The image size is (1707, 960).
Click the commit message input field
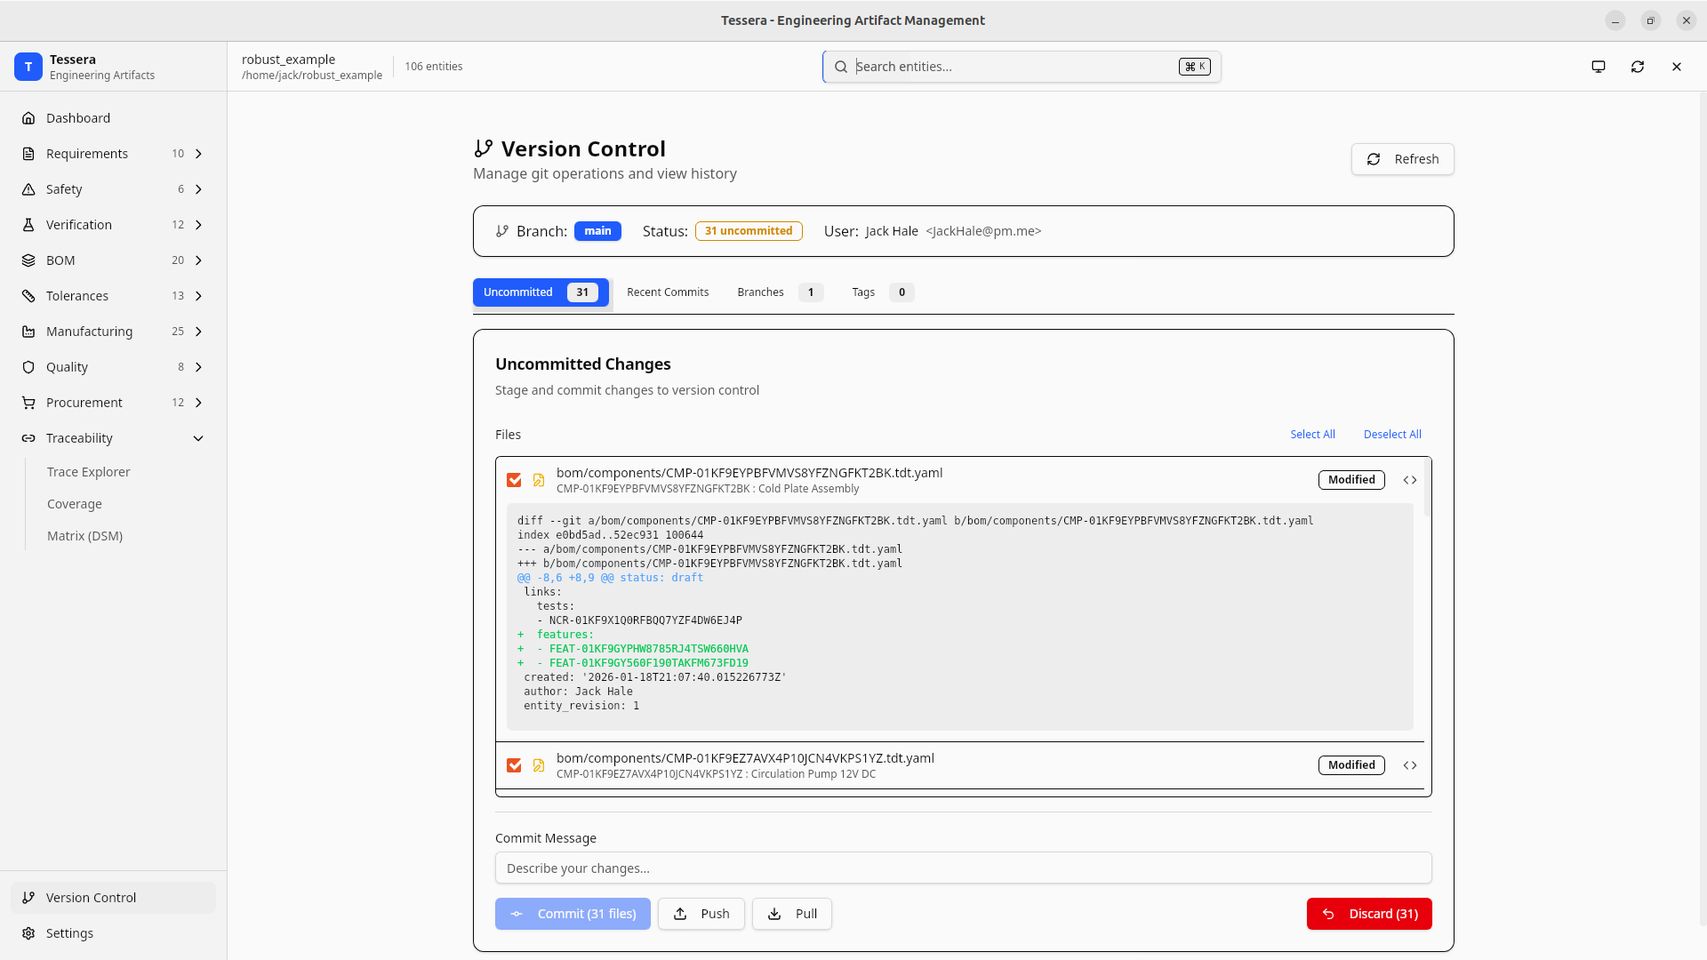tap(963, 868)
